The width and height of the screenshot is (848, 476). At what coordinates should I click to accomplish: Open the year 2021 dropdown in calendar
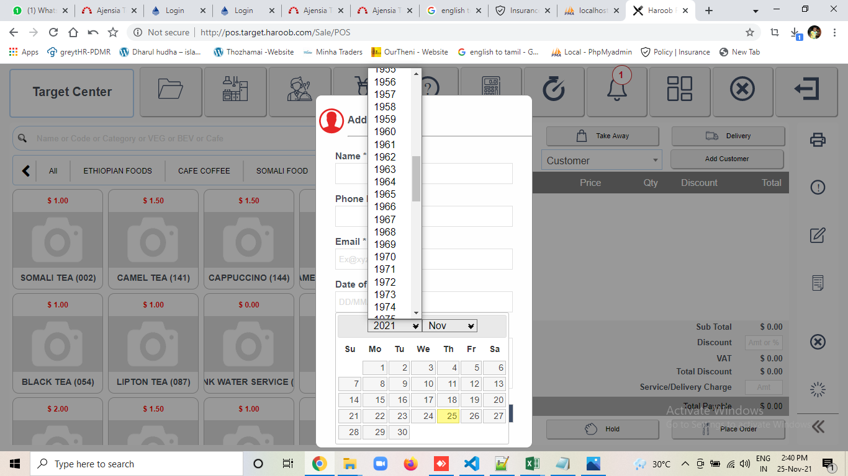(x=394, y=325)
